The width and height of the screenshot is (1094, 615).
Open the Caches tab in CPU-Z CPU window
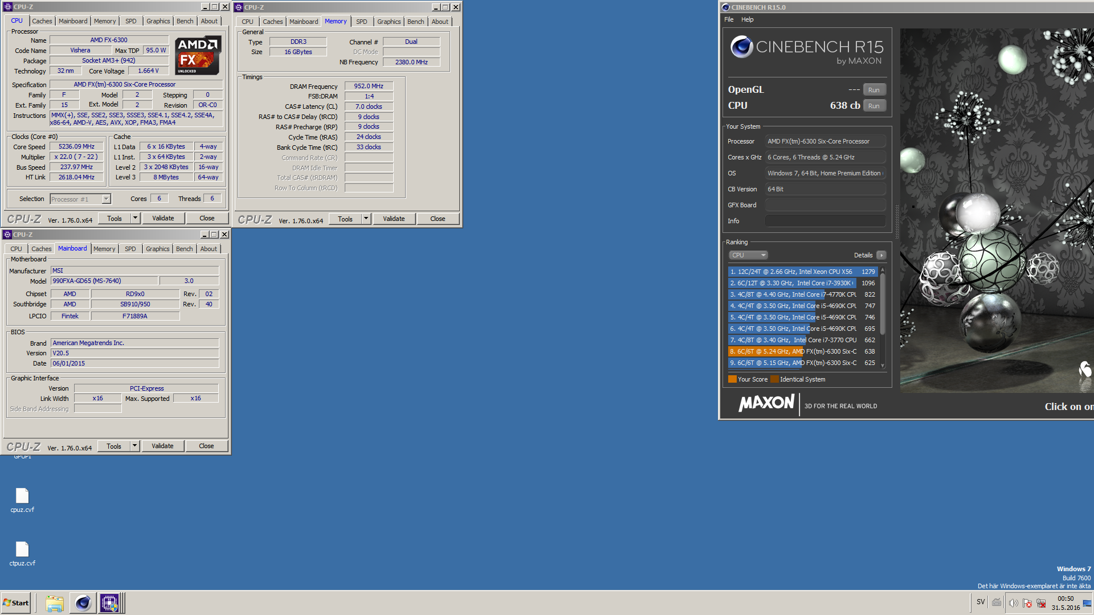point(42,21)
